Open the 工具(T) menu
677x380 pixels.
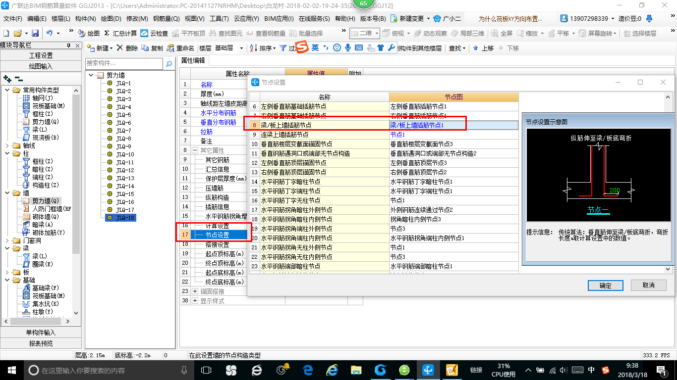[219, 18]
